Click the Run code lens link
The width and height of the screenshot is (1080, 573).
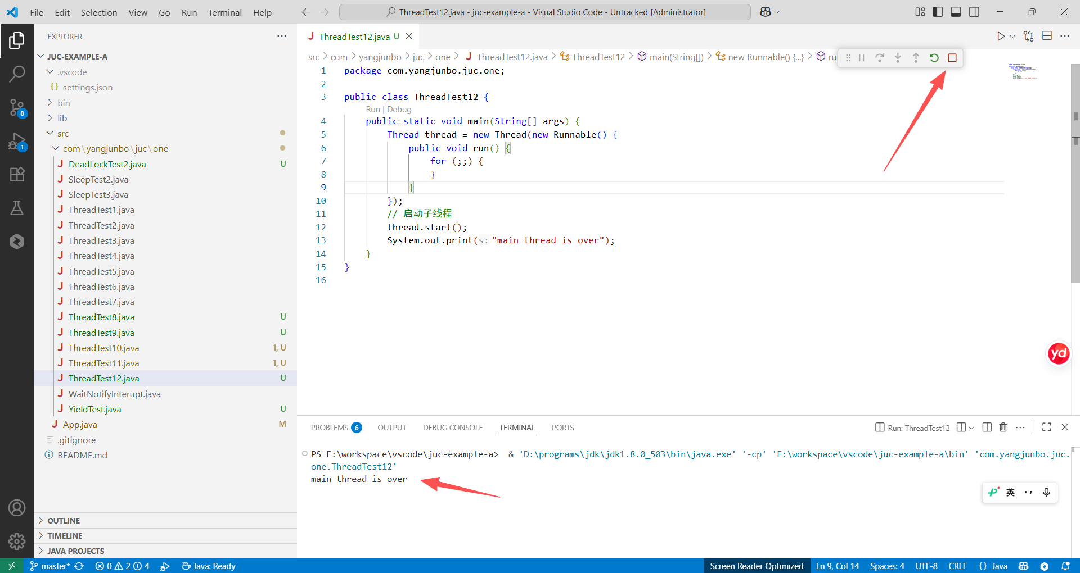click(x=373, y=110)
